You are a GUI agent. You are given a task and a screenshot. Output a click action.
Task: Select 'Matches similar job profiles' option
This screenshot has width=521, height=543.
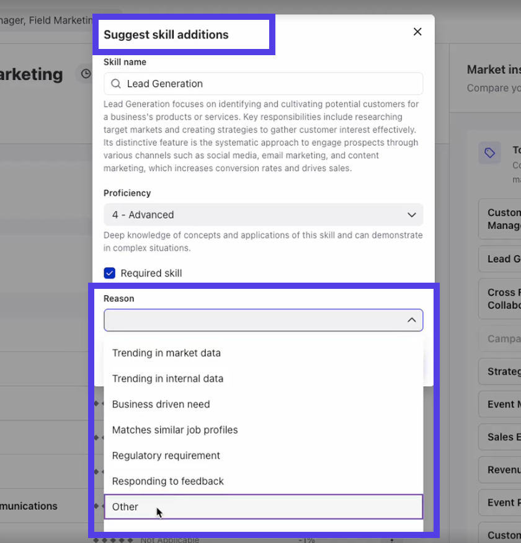tap(175, 430)
